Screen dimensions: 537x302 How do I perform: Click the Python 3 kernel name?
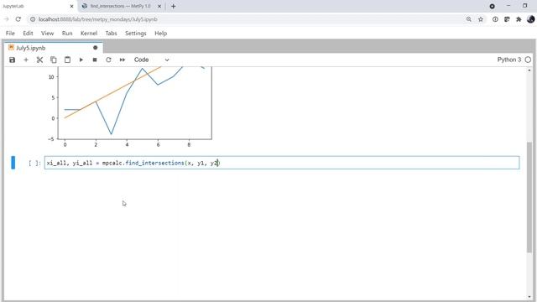(509, 60)
